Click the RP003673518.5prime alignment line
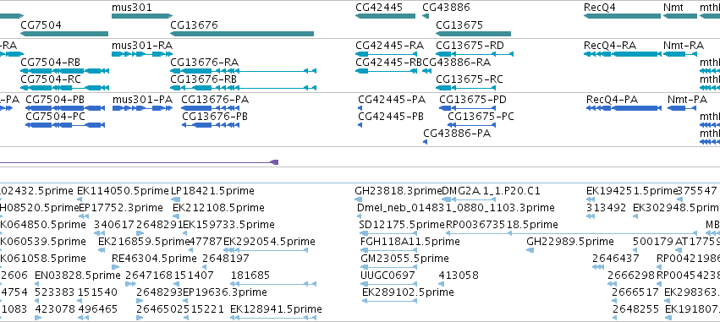 click(572, 233)
